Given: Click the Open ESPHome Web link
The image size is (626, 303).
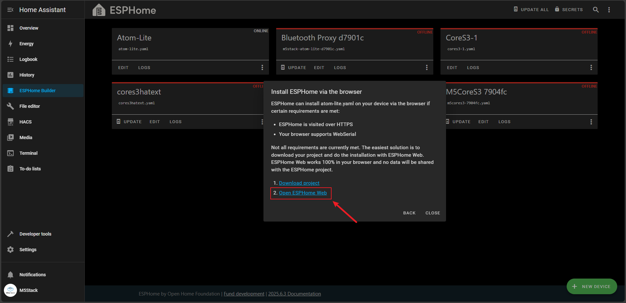Looking at the screenshot, I should coord(303,193).
